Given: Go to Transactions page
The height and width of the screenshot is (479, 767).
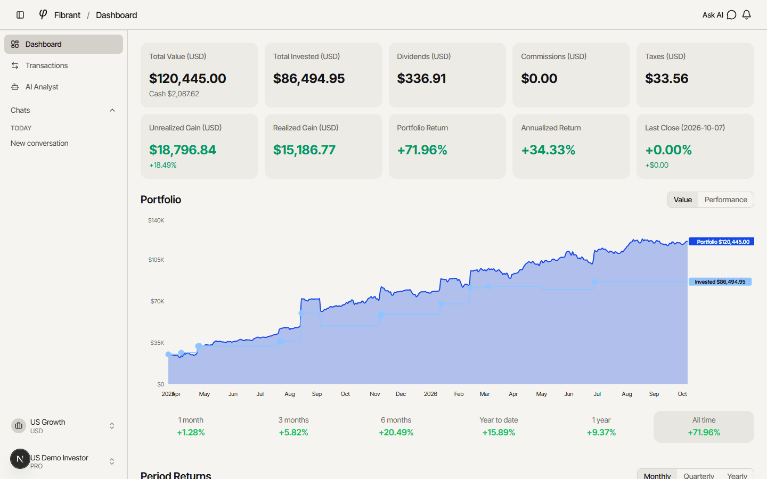Looking at the screenshot, I should 63,65.
